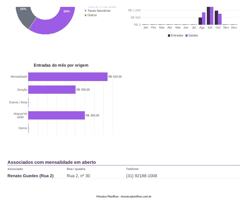Screen dimensions: 247x205
Task: Select the Renato Guedes (Rua 2) cell
Action: [x=31, y=176]
